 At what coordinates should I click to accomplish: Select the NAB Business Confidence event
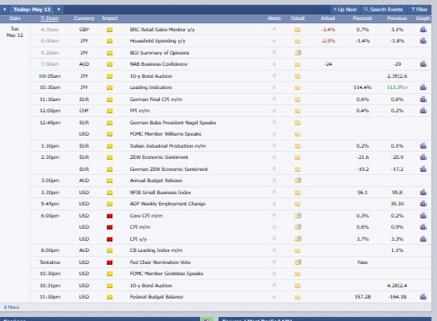click(158, 64)
